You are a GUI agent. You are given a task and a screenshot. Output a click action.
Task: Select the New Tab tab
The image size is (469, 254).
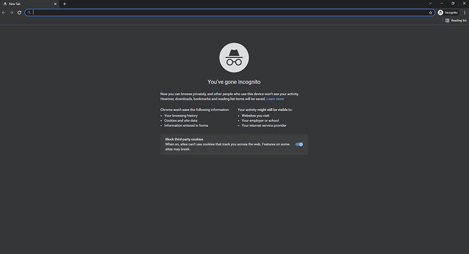26,4
